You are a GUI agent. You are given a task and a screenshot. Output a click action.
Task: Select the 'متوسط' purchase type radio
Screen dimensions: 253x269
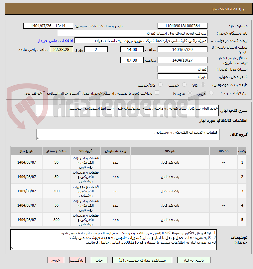click(x=190, y=93)
